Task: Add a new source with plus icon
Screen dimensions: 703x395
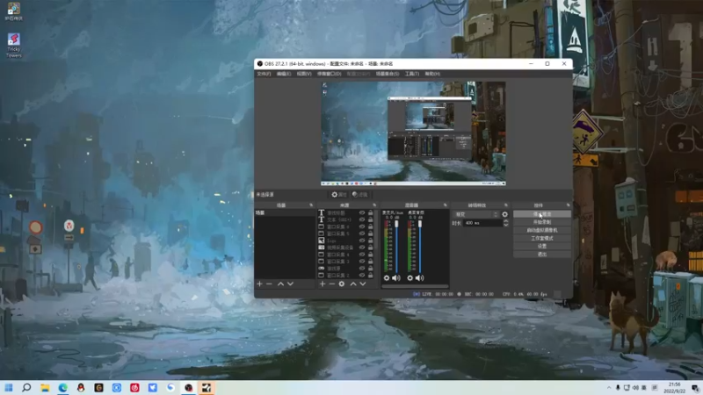Action: coord(322,284)
